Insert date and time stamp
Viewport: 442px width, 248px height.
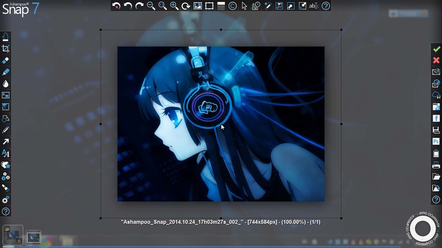(x=256, y=6)
